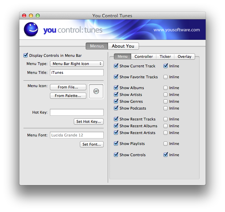Uncheck Show Controls
The height and width of the screenshot is (212, 225).
click(116, 155)
